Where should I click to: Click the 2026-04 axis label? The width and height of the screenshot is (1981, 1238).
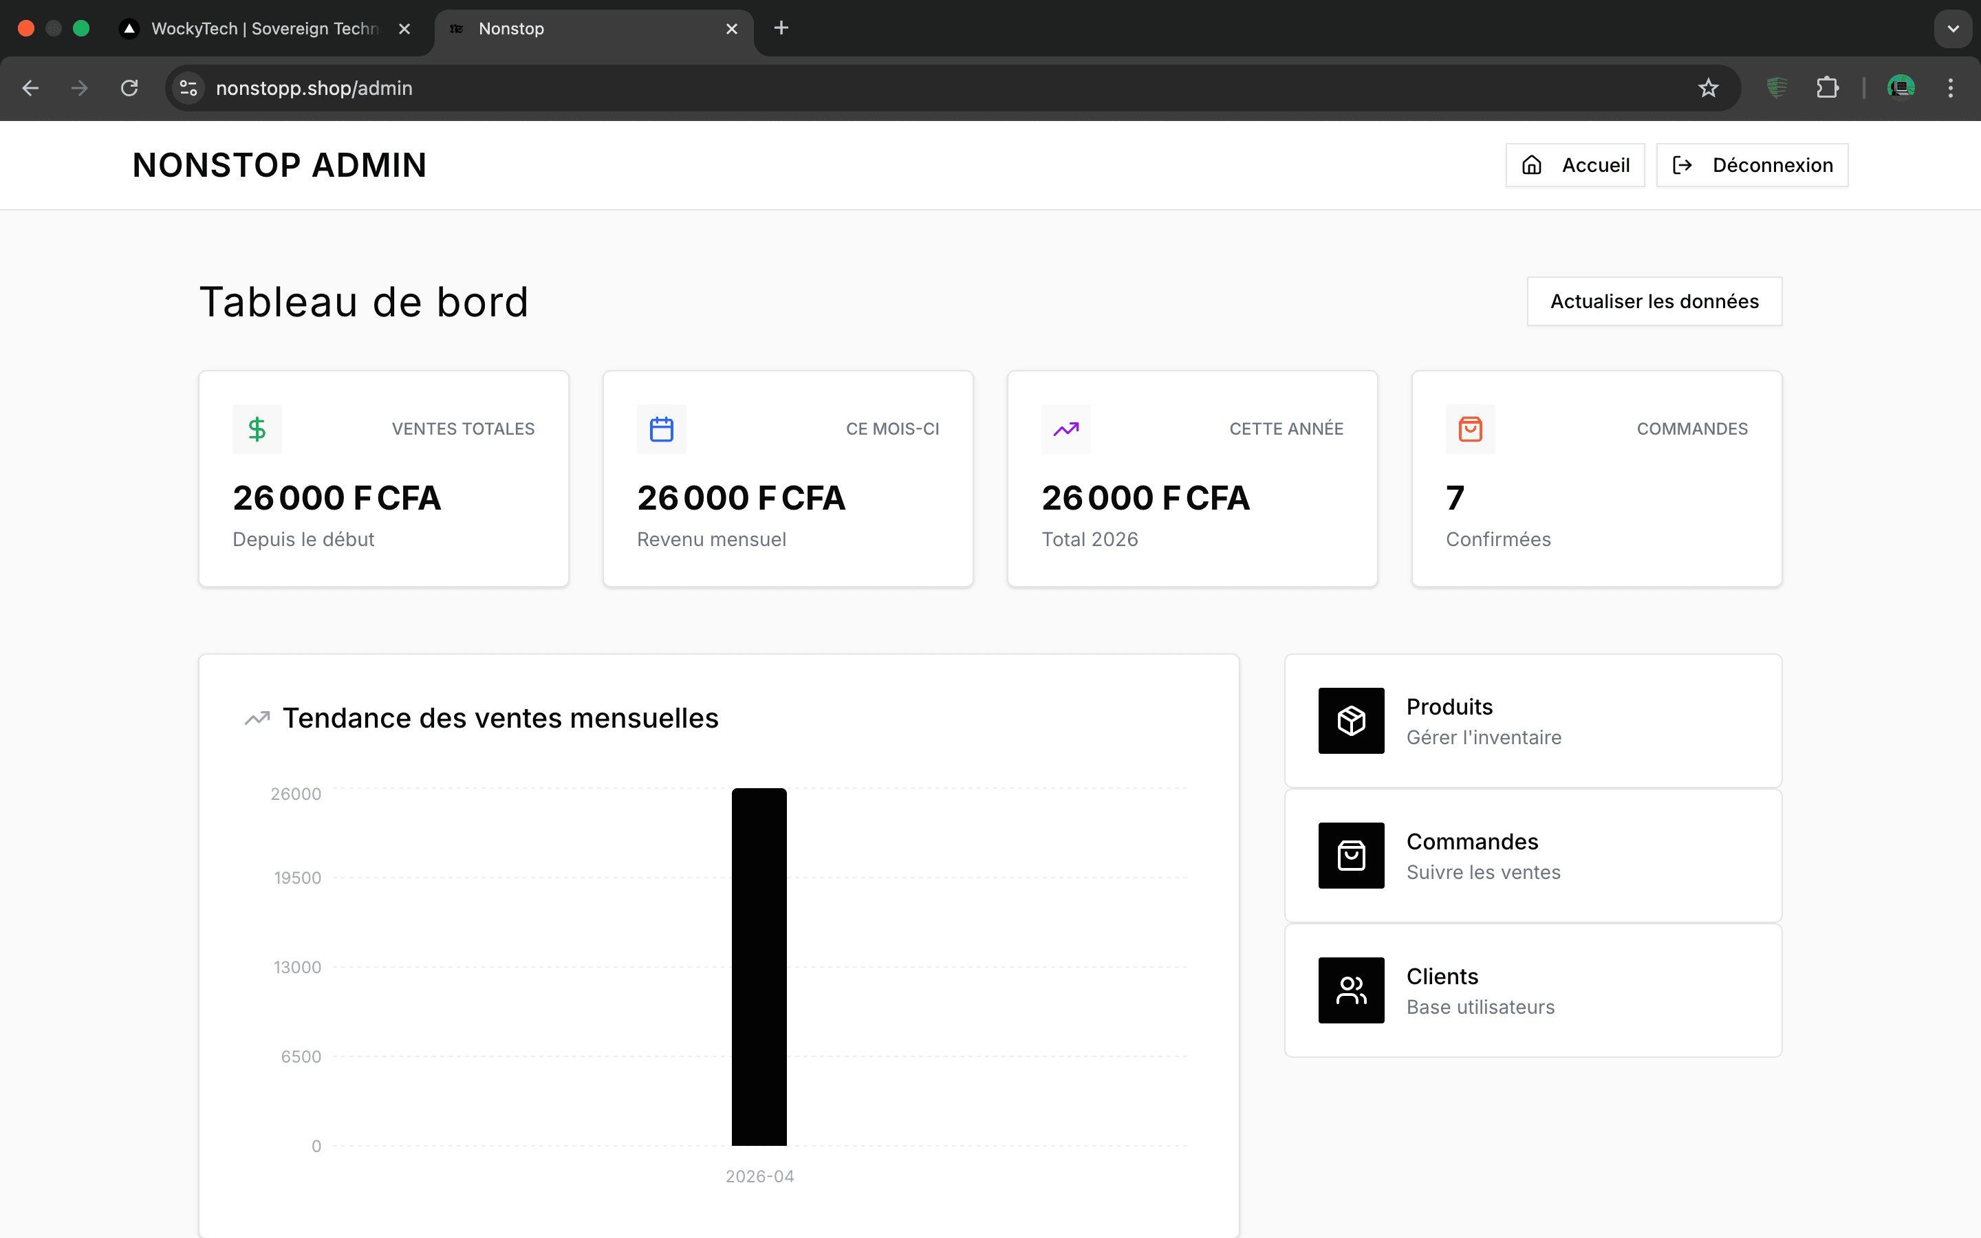[759, 1177]
